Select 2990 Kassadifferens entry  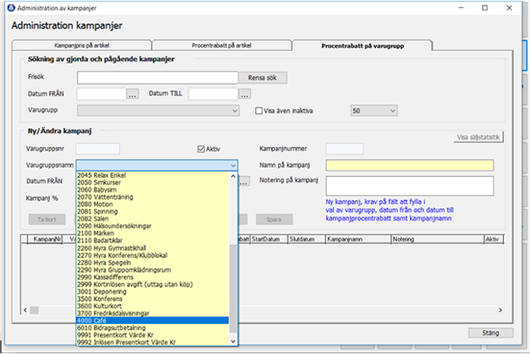[x=152, y=277]
